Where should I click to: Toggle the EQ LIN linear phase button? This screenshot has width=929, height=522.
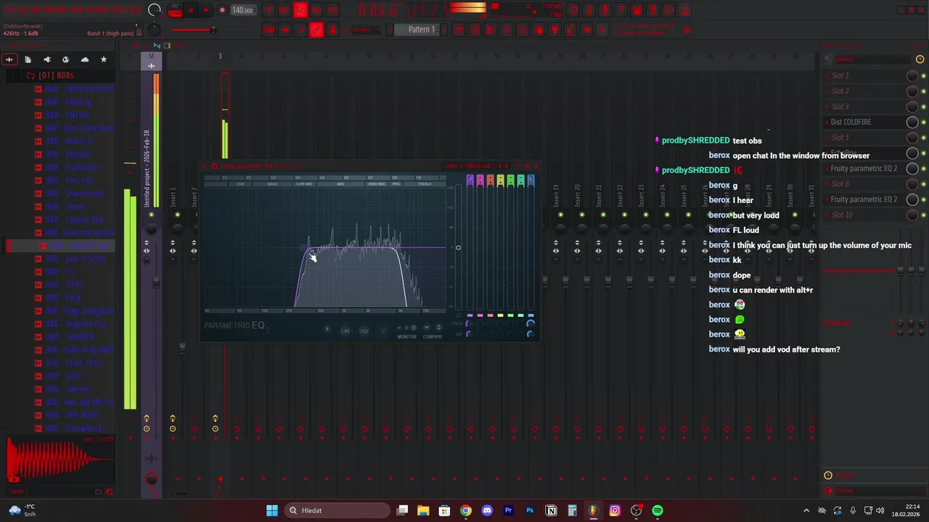click(x=345, y=331)
